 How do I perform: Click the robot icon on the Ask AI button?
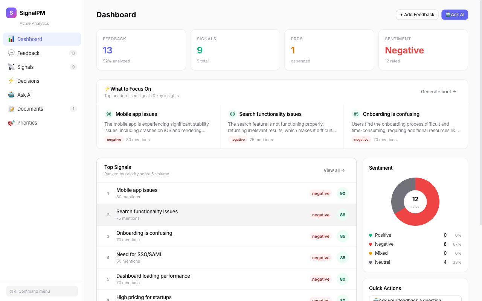coord(448,14)
